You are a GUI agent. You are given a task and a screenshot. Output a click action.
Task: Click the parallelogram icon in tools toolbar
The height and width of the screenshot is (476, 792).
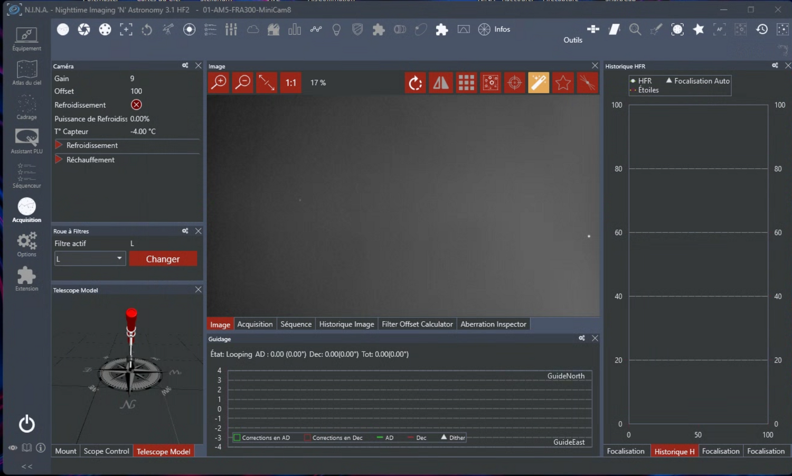(614, 30)
